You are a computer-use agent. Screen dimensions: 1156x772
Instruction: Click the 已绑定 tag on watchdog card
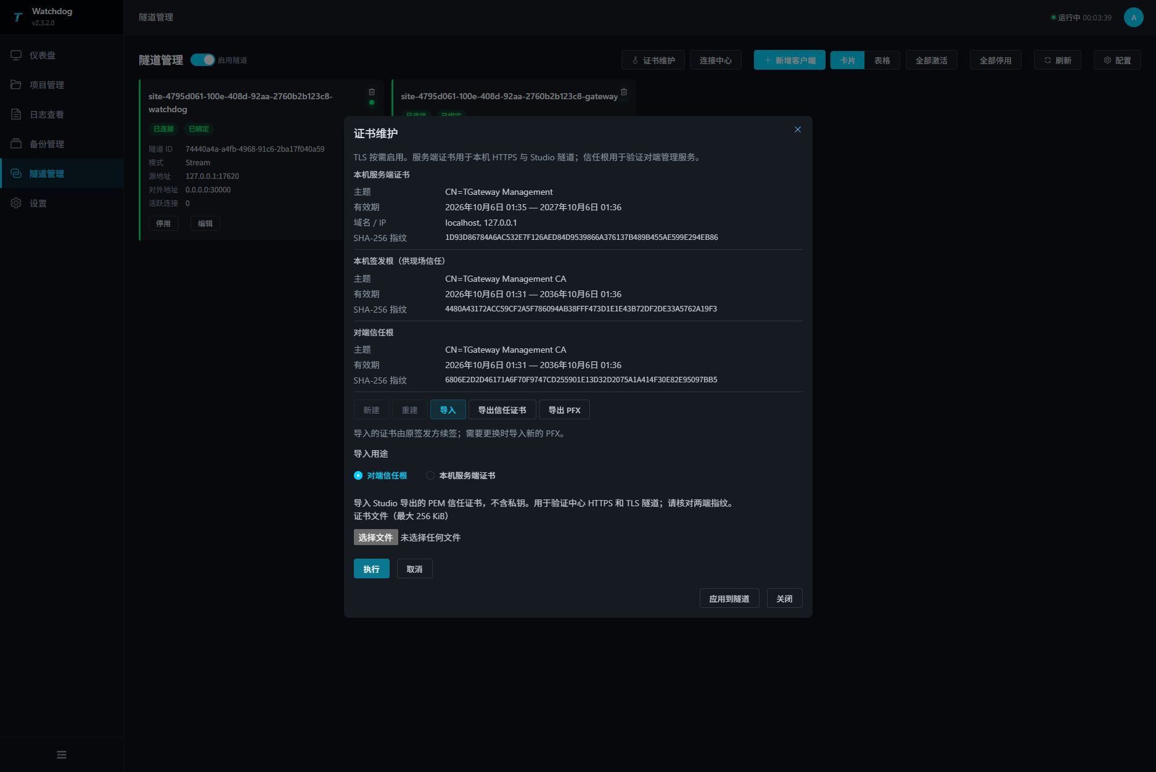(199, 129)
